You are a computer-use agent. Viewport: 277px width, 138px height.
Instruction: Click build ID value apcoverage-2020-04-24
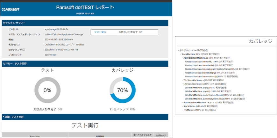[57, 29]
